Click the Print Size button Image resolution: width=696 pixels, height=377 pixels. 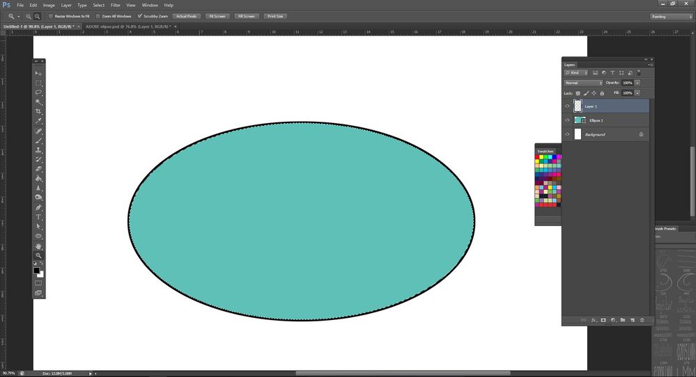(275, 17)
